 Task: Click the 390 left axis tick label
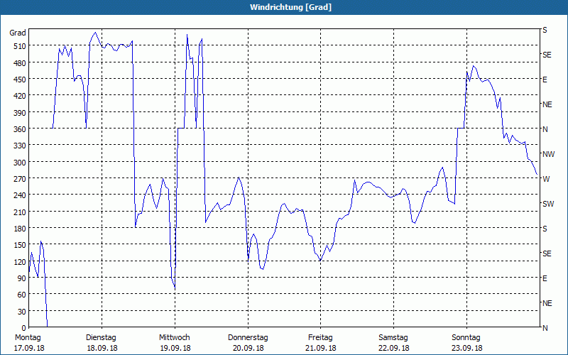(x=20, y=113)
